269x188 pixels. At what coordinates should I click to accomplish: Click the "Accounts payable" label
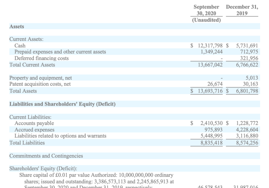tap(34, 123)
